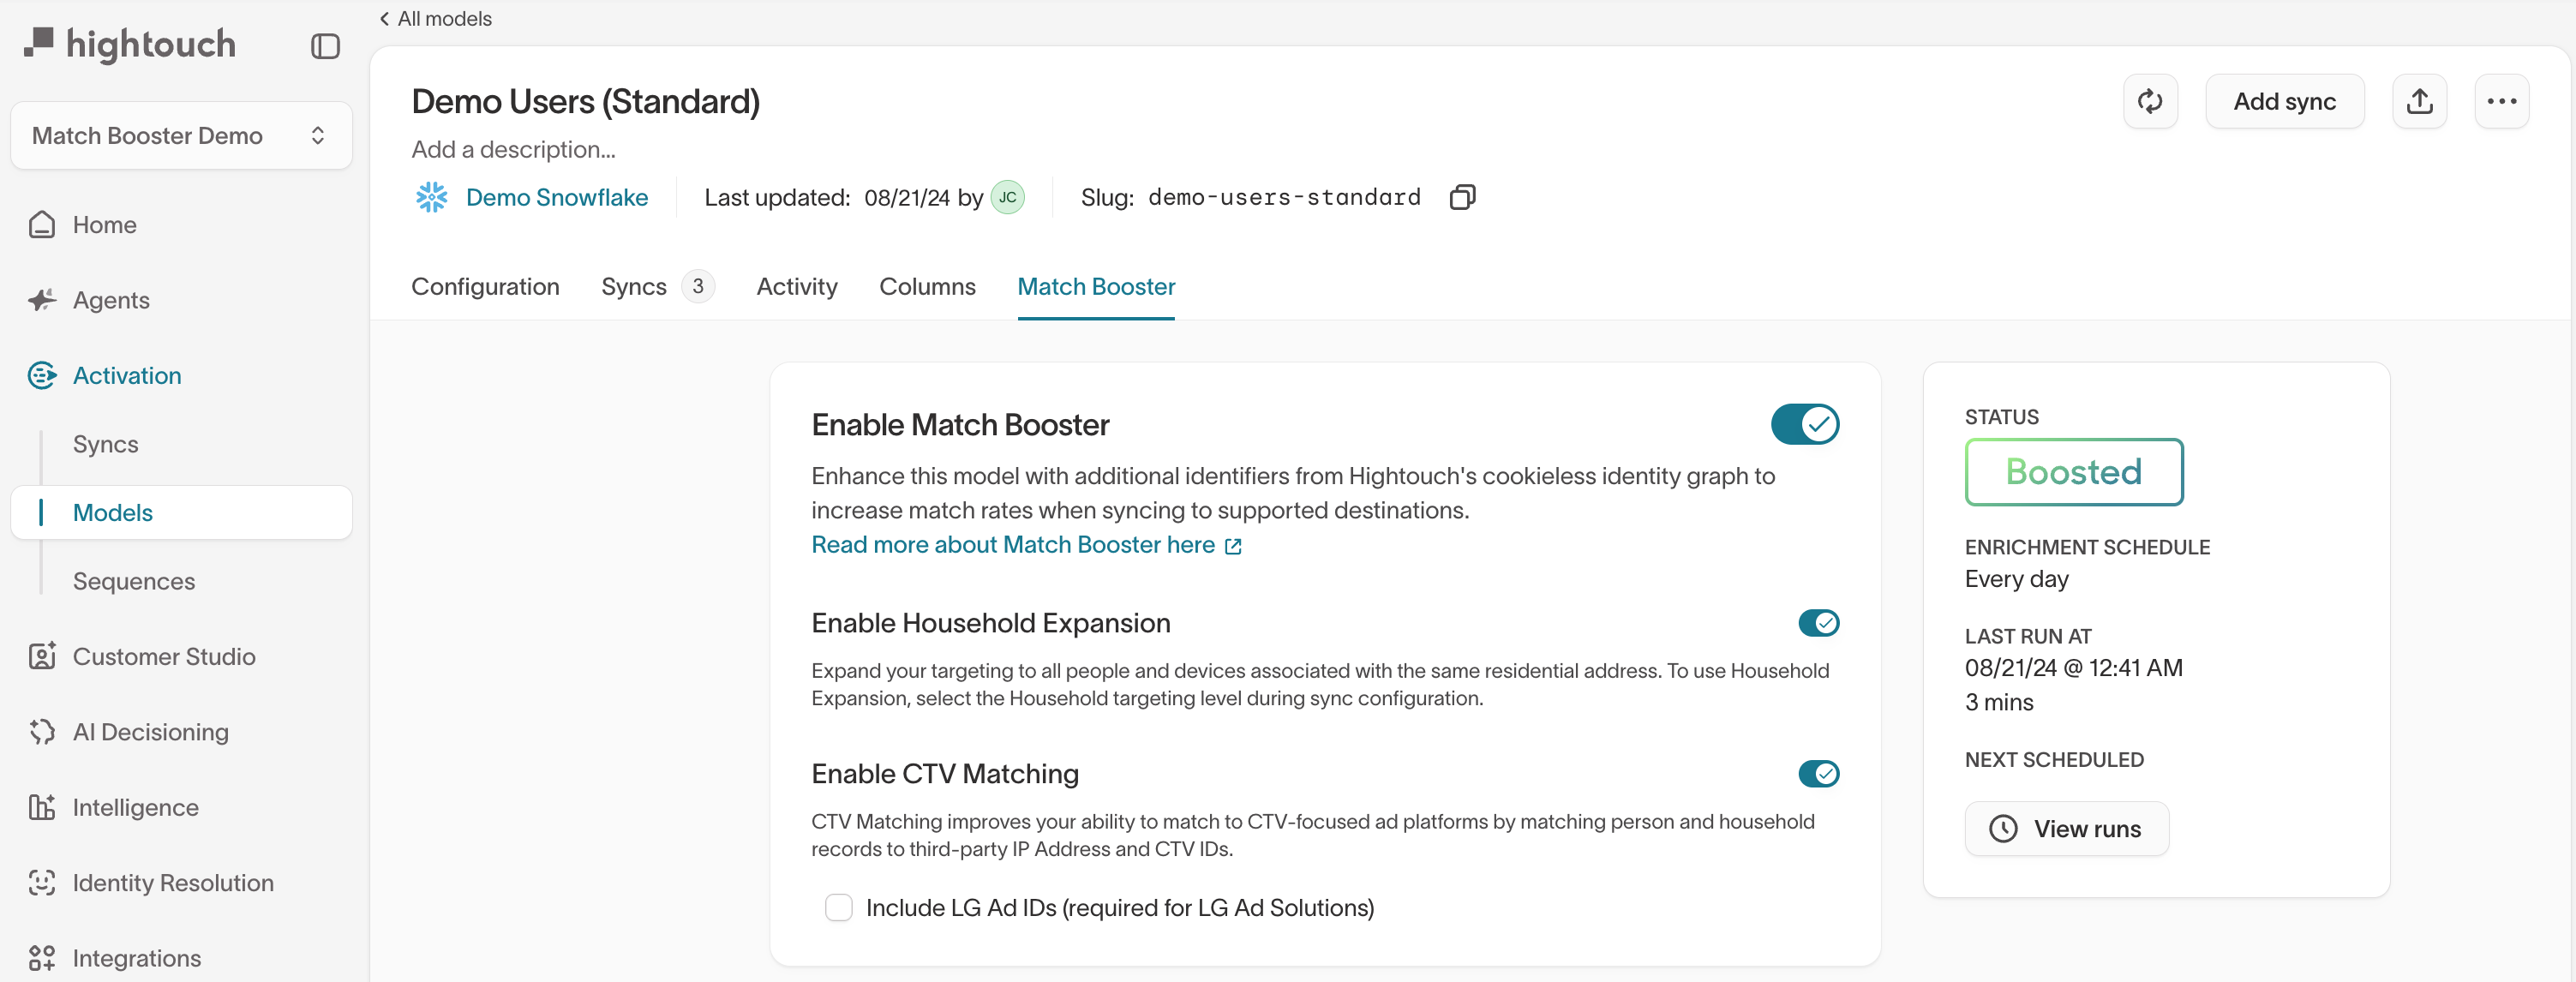This screenshot has width=2576, height=982.
Task: Select Models in the sidebar
Action: [181, 512]
